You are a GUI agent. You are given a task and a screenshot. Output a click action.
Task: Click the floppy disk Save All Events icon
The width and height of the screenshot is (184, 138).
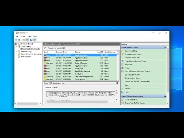coord(122,71)
